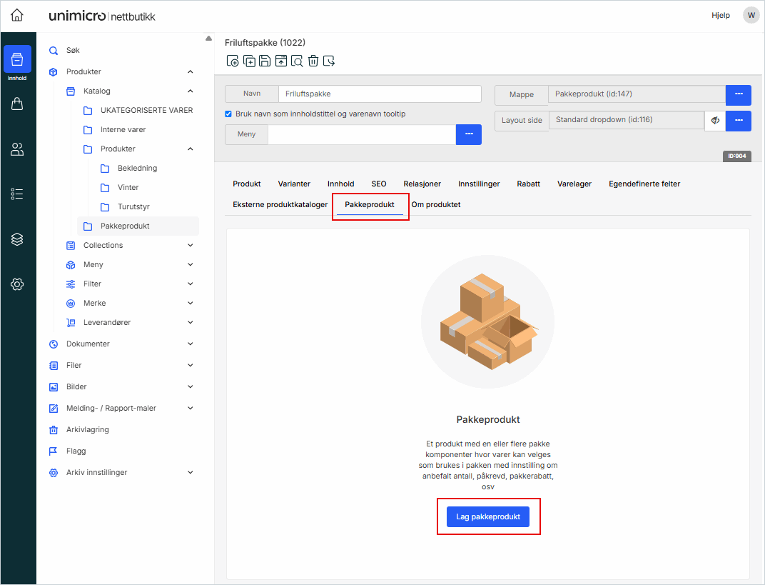Click the preview magnifier icon in toolbar
Viewport: 765px width, 585px height.
[x=297, y=61]
